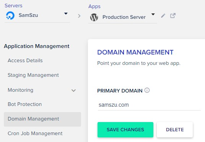Click the Apps breadcrumb link
Image resolution: width=205 pixels, height=142 pixels.
[94, 7]
